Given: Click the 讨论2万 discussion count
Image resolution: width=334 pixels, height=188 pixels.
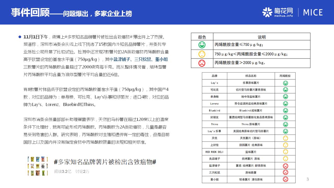Looking at the screenshot, I should [82, 172].
